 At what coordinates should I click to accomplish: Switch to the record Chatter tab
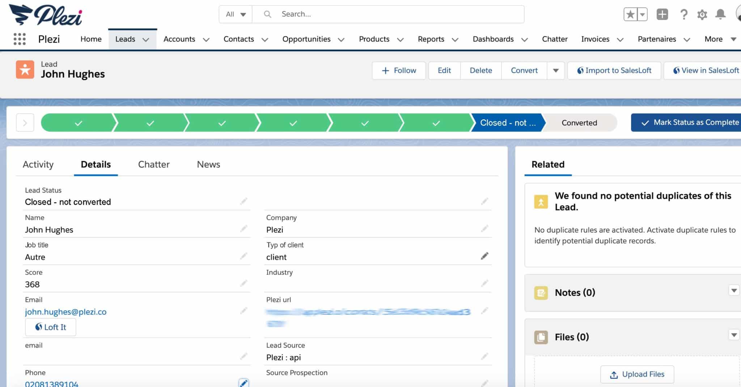tap(154, 164)
